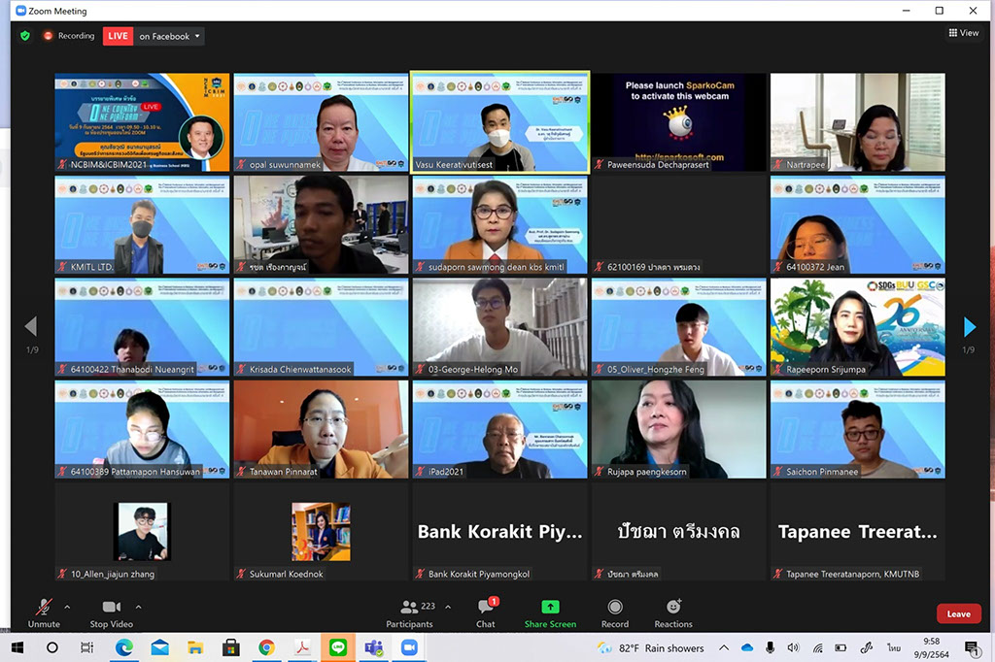Click the Paweensuda Dechaprasert name label
This screenshot has height=662, width=995.
(658, 165)
